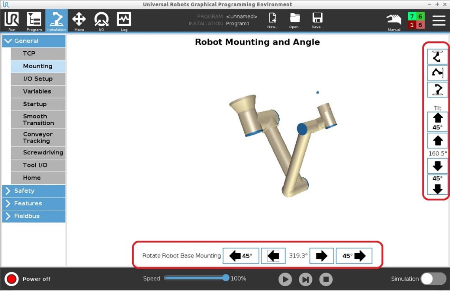Click the 319.3° rotation value

(298, 256)
